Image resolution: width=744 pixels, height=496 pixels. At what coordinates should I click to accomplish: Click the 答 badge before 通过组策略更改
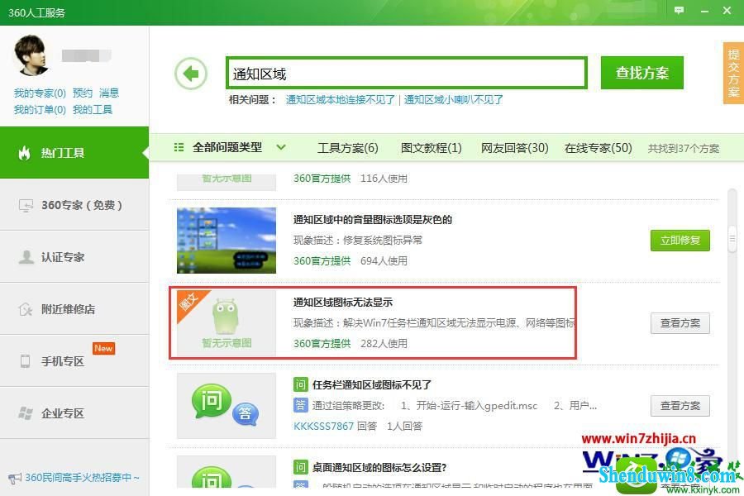point(300,405)
